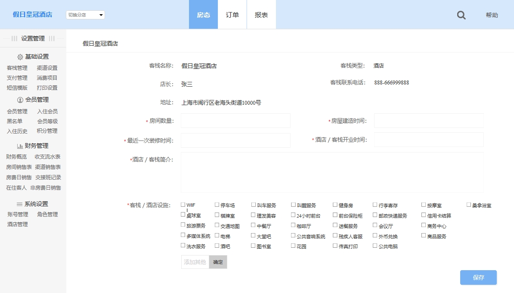Open 收支流水表 report
Image resolution: width=514 pixels, height=293 pixels.
[x=47, y=156]
